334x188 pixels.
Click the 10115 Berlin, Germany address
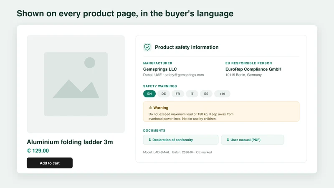coord(243,75)
